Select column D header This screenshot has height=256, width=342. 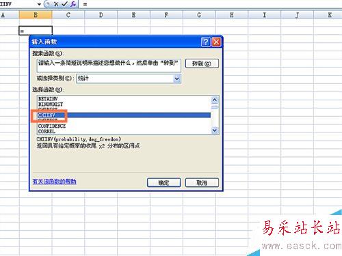click(101, 15)
